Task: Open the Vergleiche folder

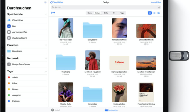Action: pyautogui.click(x=66, y=62)
